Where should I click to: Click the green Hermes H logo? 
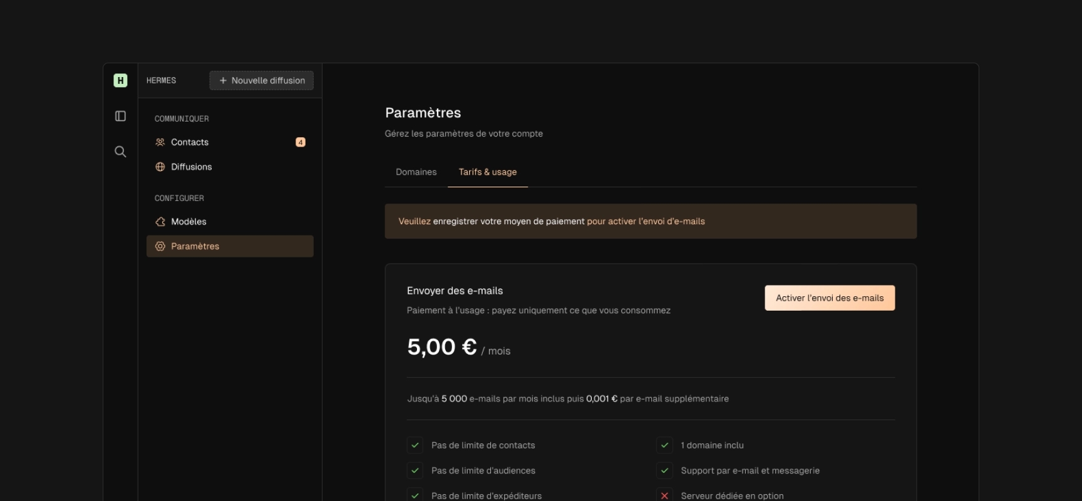pyautogui.click(x=120, y=80)
